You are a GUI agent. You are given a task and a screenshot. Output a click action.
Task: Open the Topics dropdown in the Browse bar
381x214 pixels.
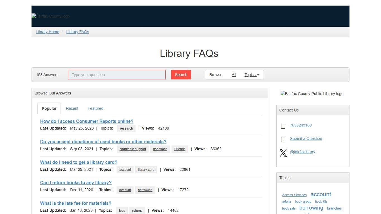252,74
